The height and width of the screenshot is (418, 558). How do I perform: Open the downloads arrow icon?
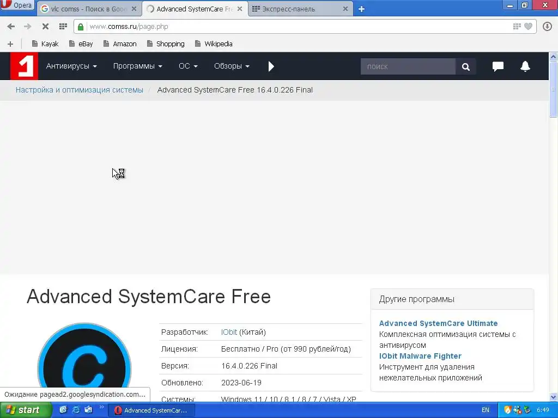[547, 26]
